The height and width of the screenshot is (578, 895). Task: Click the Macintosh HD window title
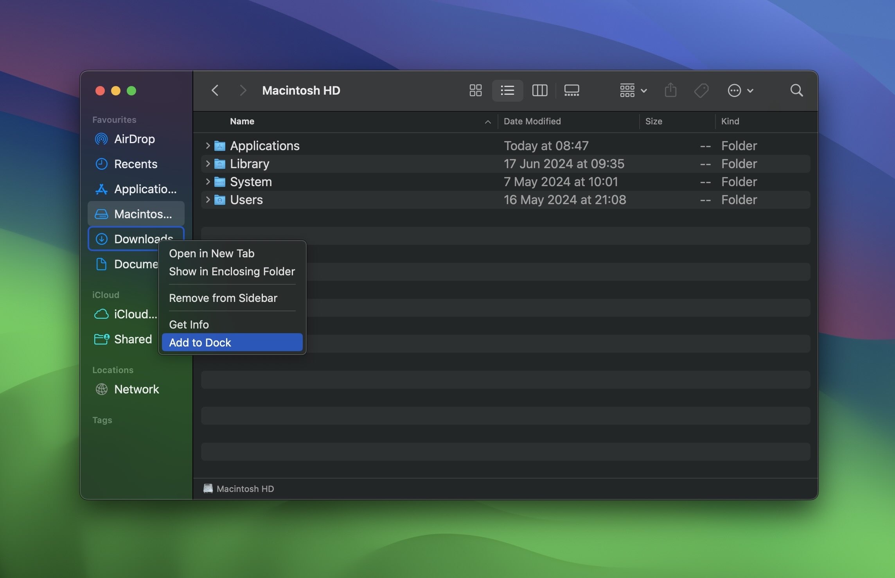301,91
